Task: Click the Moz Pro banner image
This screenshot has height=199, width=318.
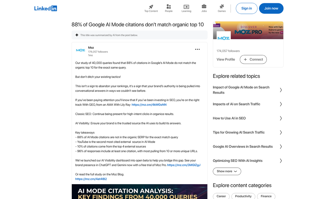Action: coord(248,30)
